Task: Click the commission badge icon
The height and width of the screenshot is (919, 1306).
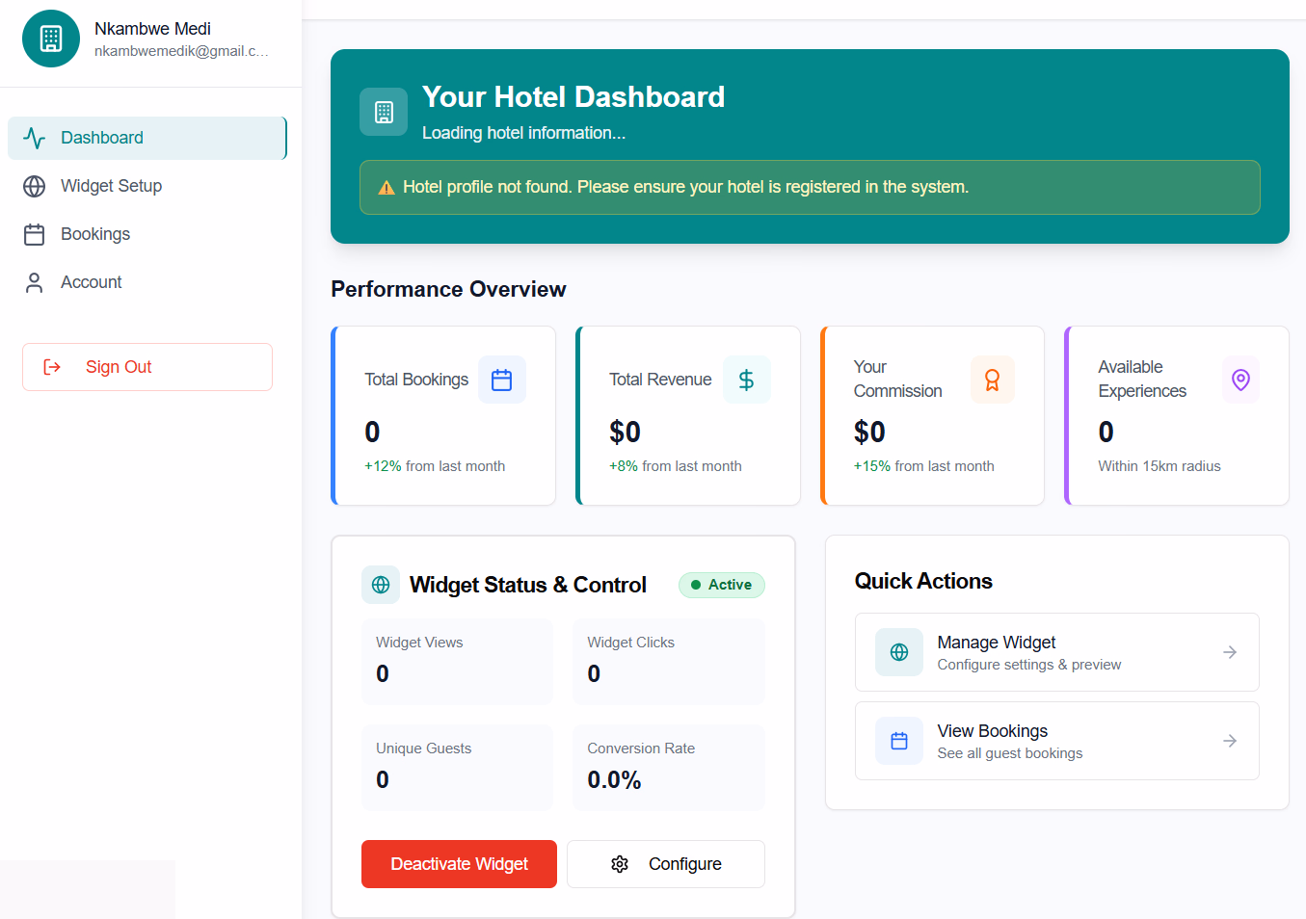Action: coord(992,380)
